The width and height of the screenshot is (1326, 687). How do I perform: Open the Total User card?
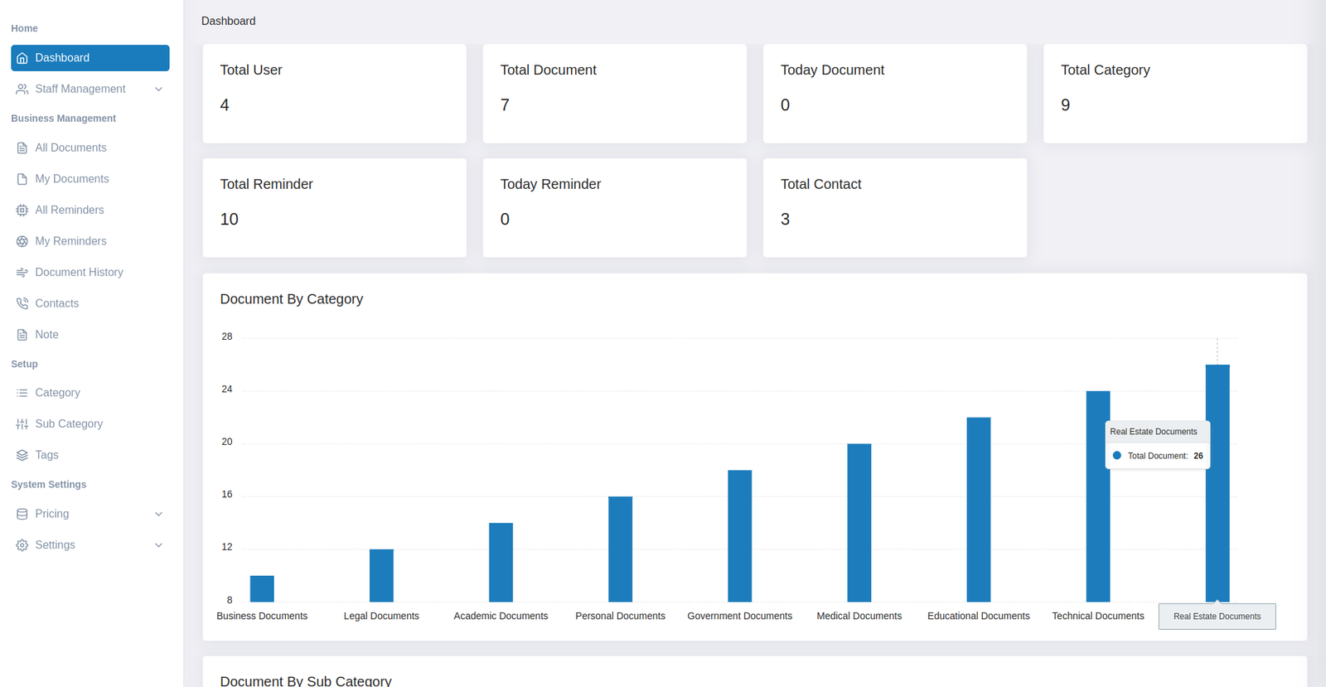point(334,94)
